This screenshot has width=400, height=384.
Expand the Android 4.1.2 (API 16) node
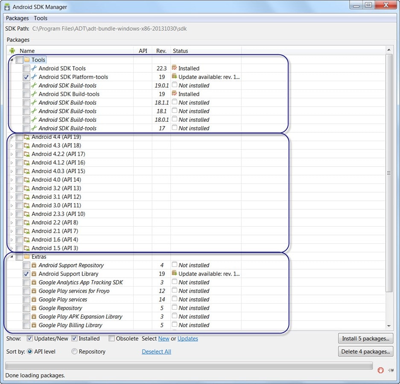[12, 163]
